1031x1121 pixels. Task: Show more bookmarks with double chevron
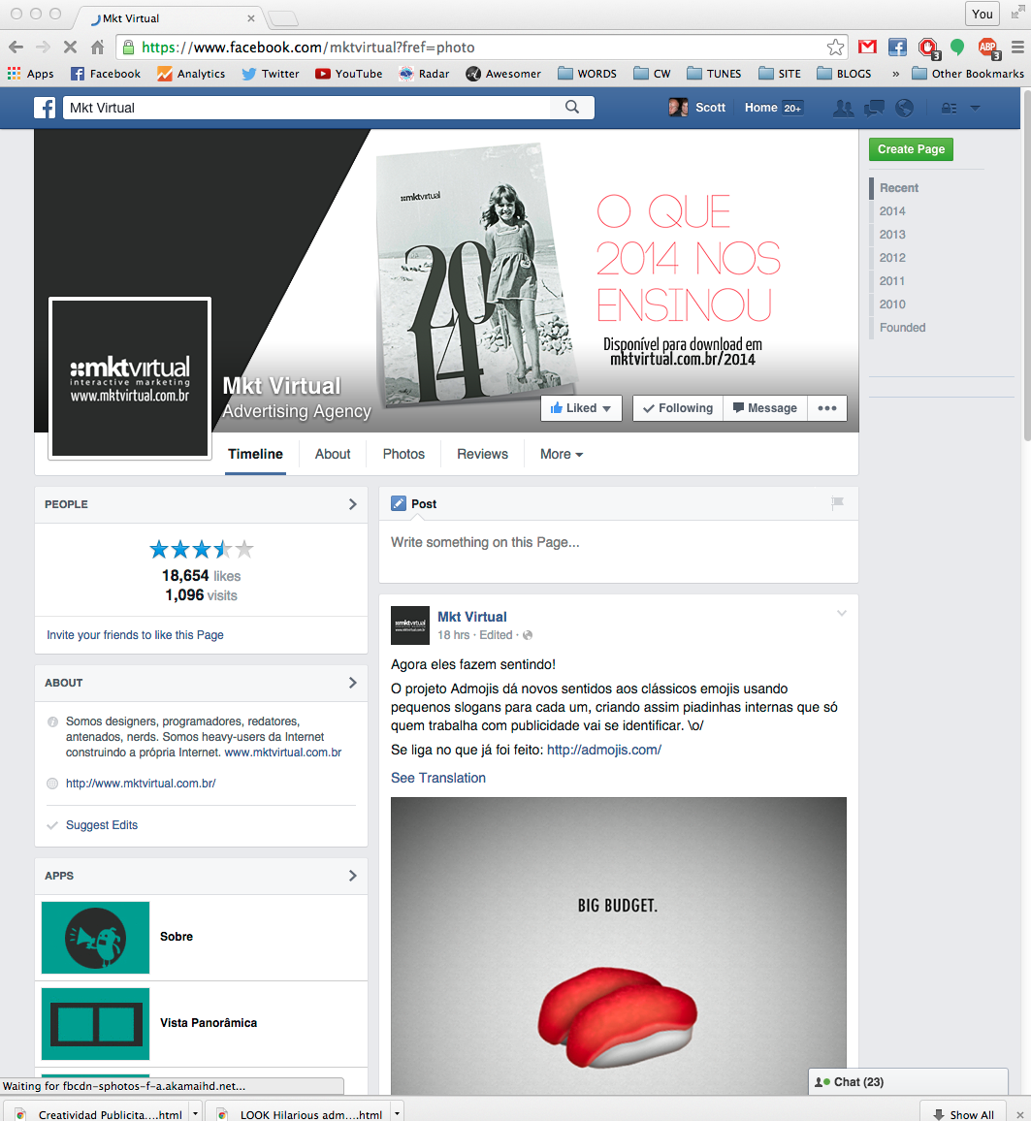895,74
